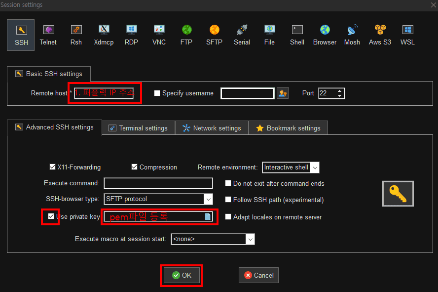Image resolution: width=438 pixels, height=292 pixels.
Task: Check Follow SSH path (experimental)
Action: point(228,200)
